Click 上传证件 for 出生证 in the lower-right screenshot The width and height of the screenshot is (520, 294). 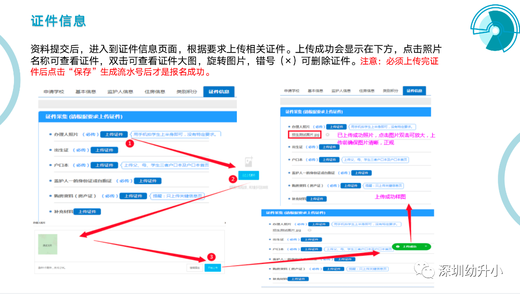point(312,239)
